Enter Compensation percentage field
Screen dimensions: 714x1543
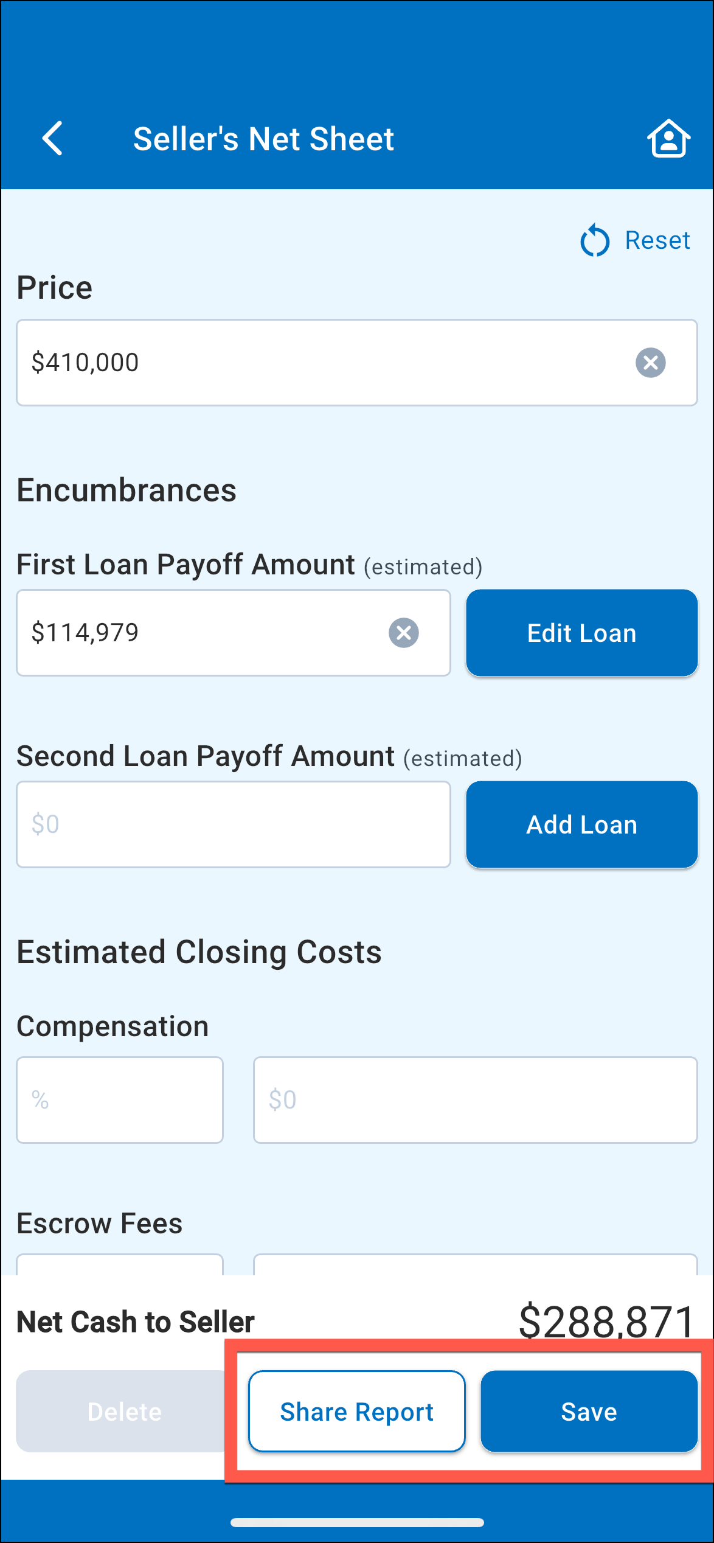120,1099
